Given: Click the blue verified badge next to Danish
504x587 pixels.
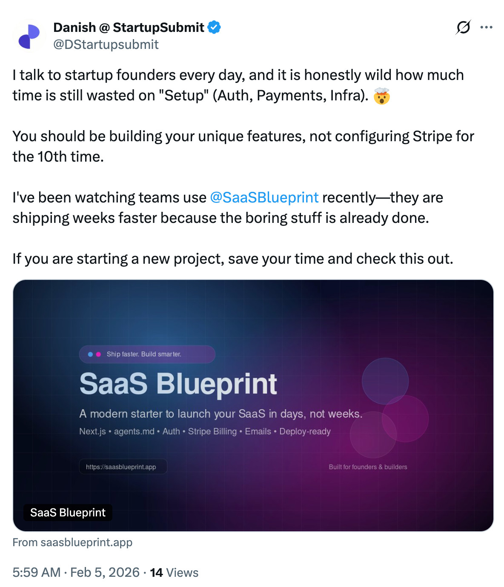Looking at the screenshot, I should pos(215,27).
